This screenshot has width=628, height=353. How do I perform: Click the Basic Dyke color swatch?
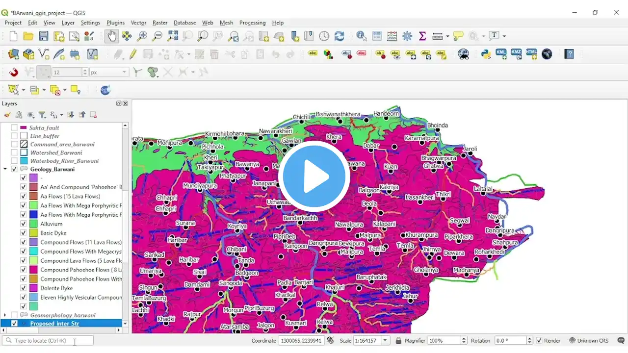[33, 233]
